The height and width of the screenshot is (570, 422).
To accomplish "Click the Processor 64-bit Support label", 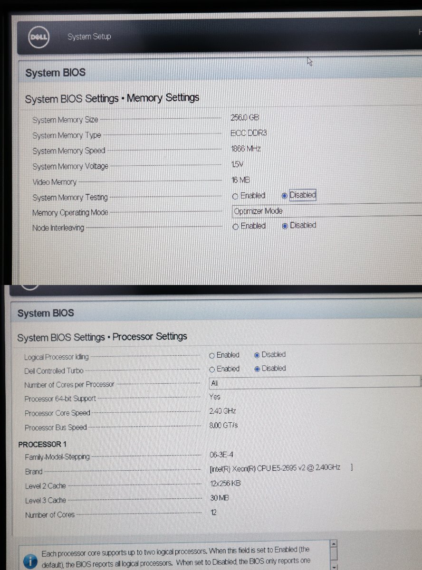I will (60, 399).
